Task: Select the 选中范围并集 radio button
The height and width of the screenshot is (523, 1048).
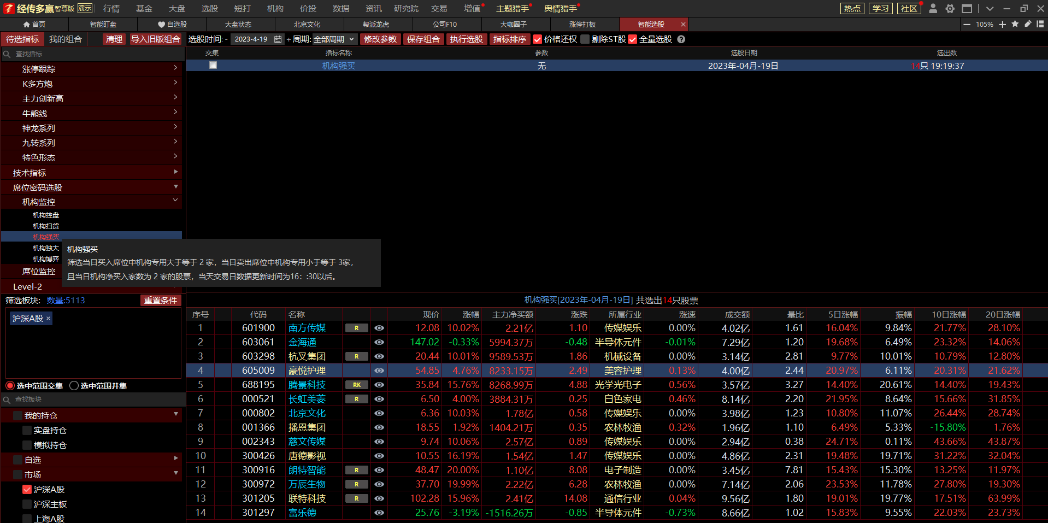Action: pos(74,386)
